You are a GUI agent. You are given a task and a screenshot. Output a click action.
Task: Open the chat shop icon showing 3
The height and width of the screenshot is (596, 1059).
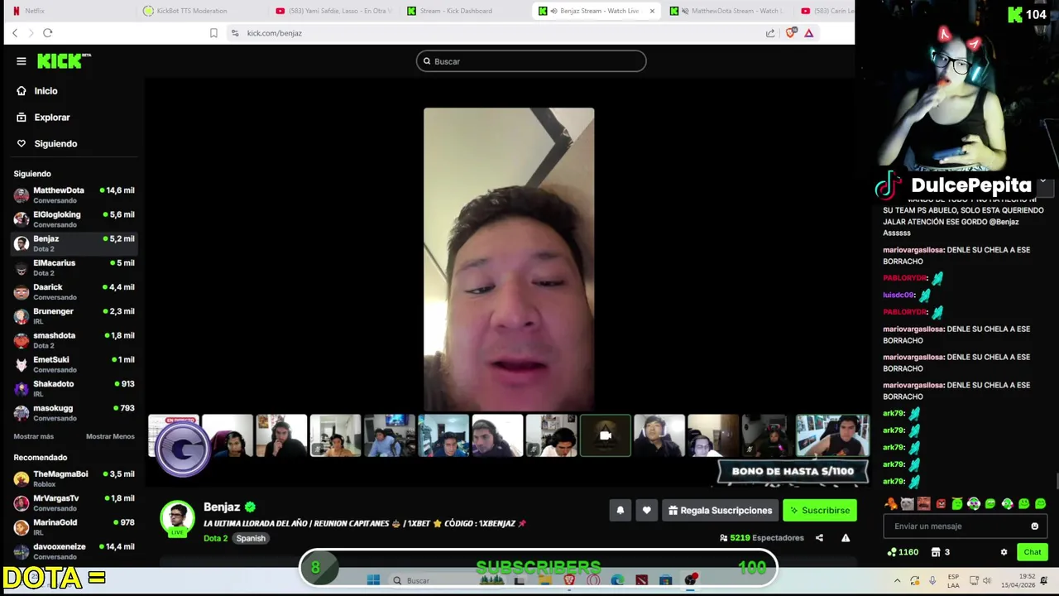[x=941, y=552]
